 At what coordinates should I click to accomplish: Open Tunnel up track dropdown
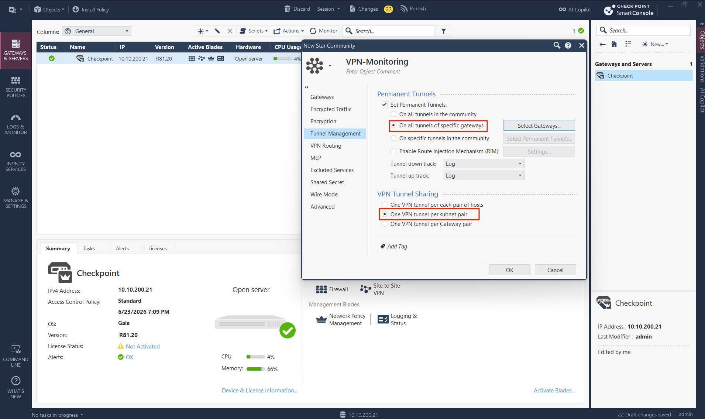click(x=484, y=176)
